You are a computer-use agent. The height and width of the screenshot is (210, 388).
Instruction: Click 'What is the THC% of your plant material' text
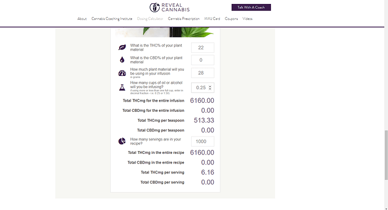156,47
